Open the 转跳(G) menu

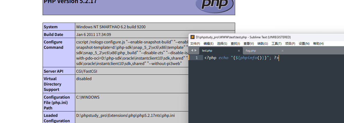(263, 44)
